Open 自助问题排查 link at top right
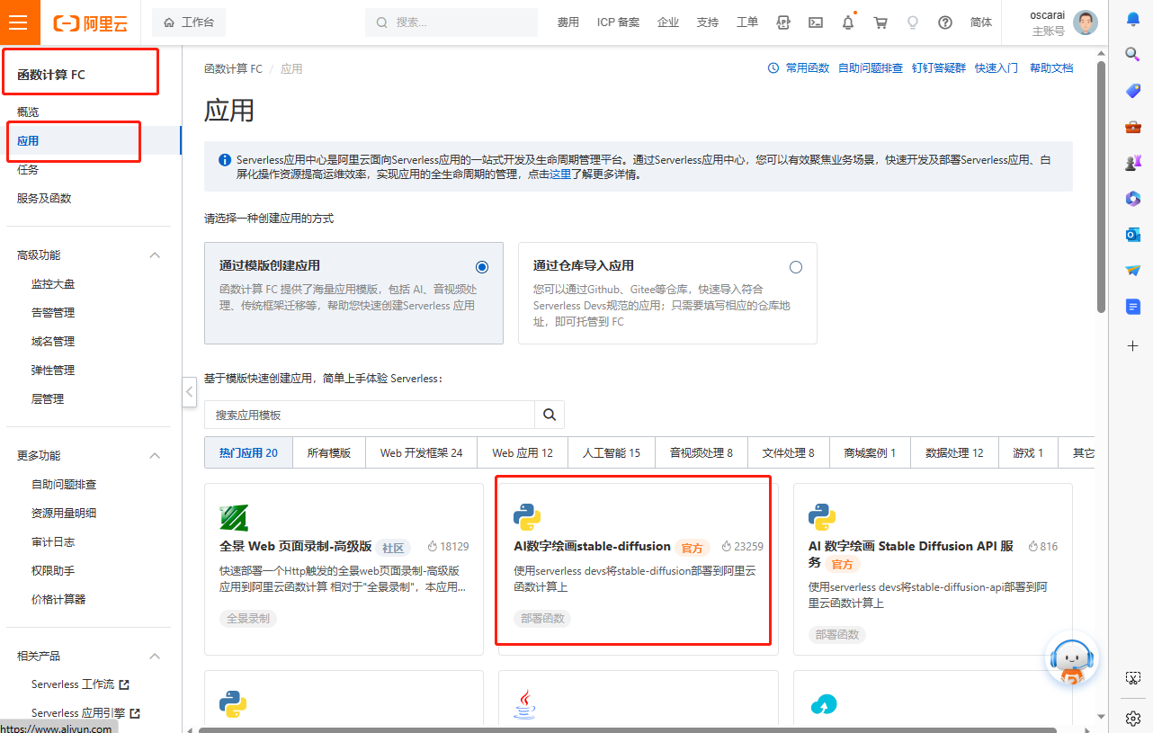The height and width of the screenshot is (733, 1153). pyautogui.click(x=871, y=68)
